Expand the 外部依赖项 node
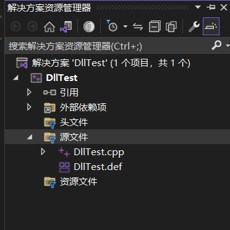 pyautogui.click(x=29, y=107)
